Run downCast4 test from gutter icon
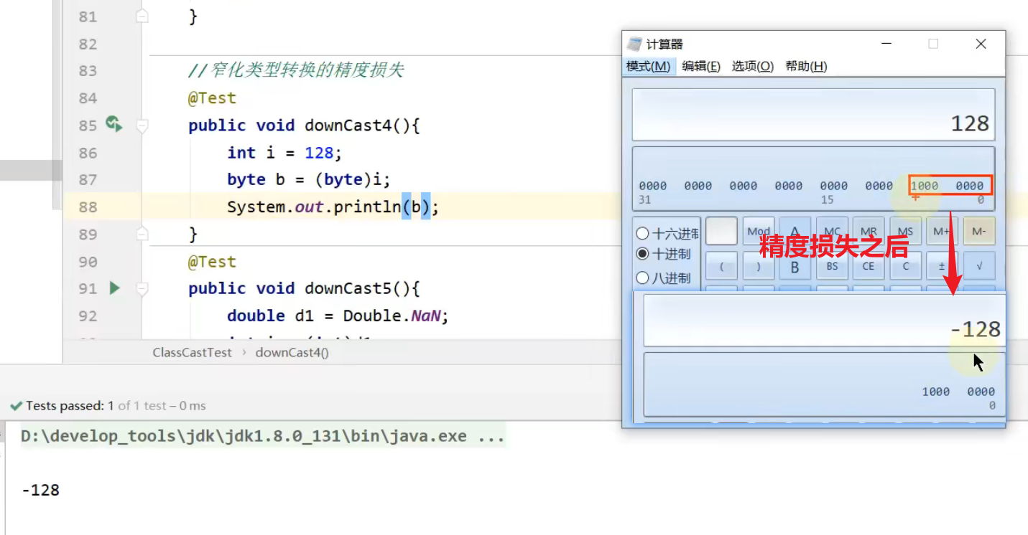 [x=114, y=124]
